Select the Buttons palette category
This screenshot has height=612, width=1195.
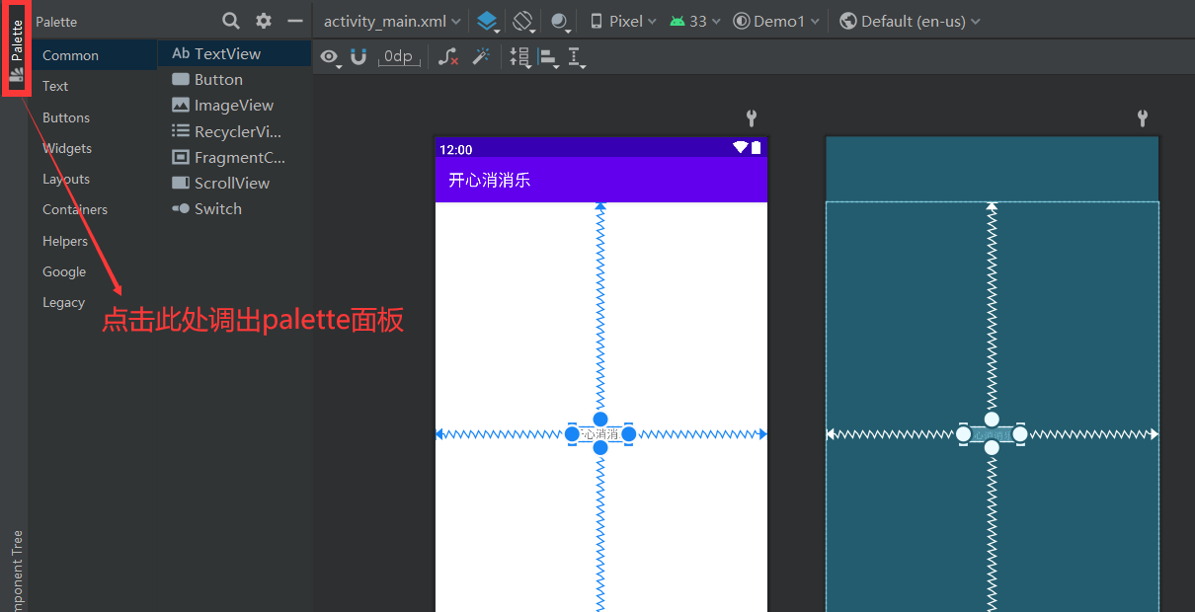(66, 117)
